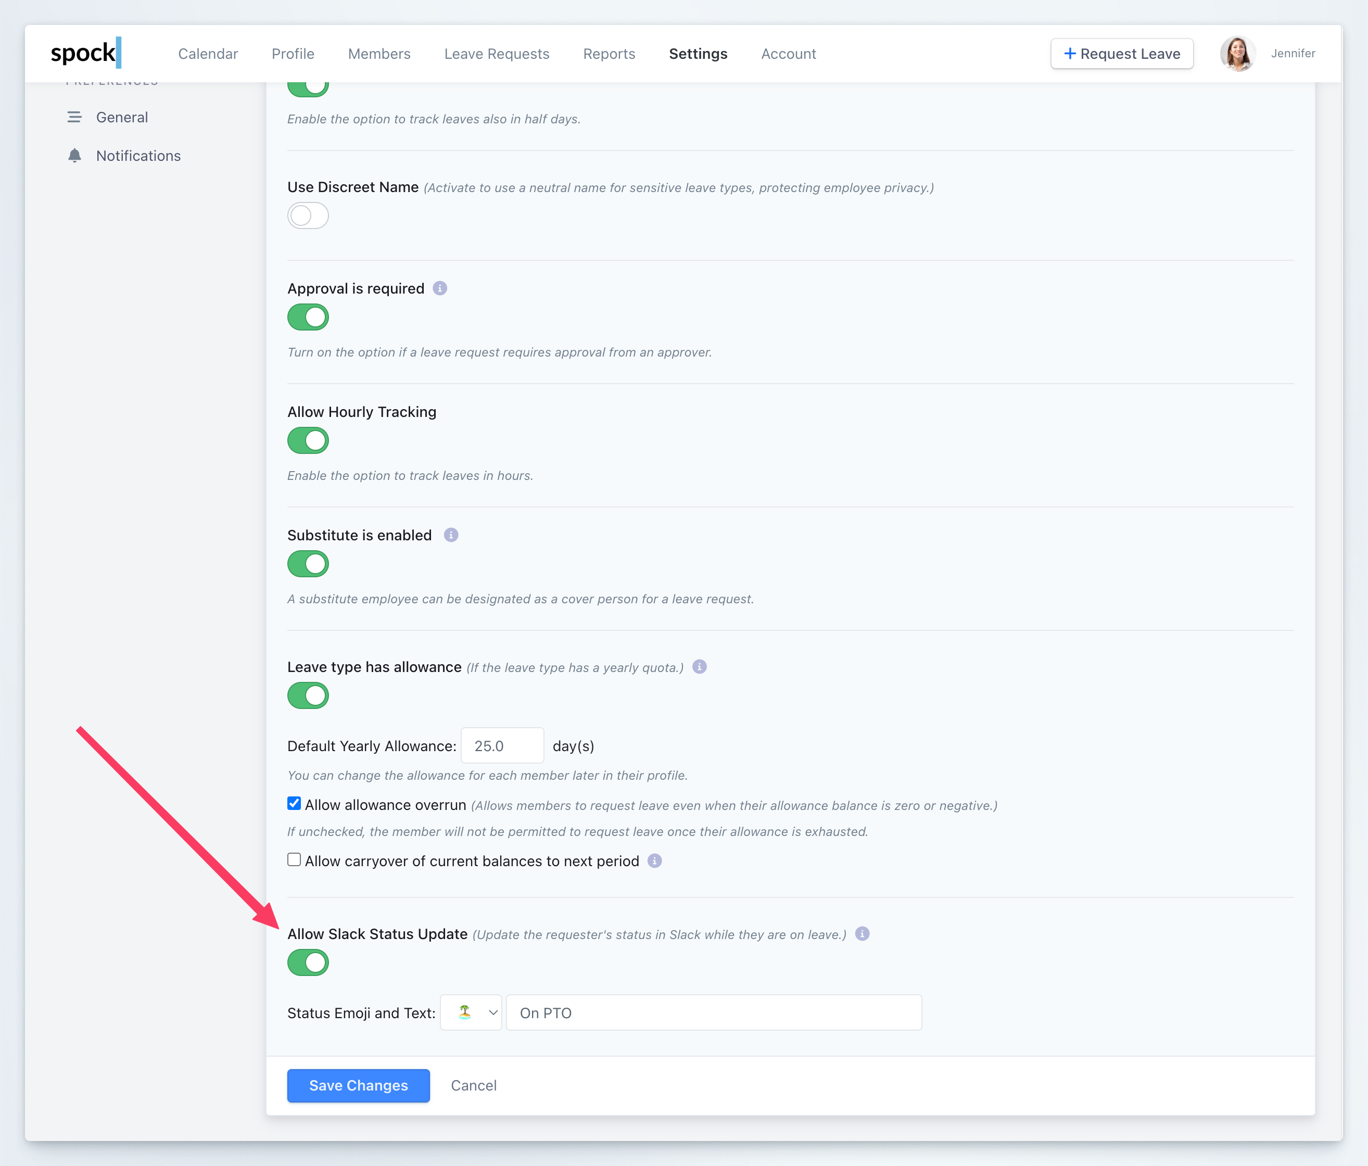Screen dimensions: 1368x1166
Task: Check Allow carryover of current balances
Action: pos(295,859)
